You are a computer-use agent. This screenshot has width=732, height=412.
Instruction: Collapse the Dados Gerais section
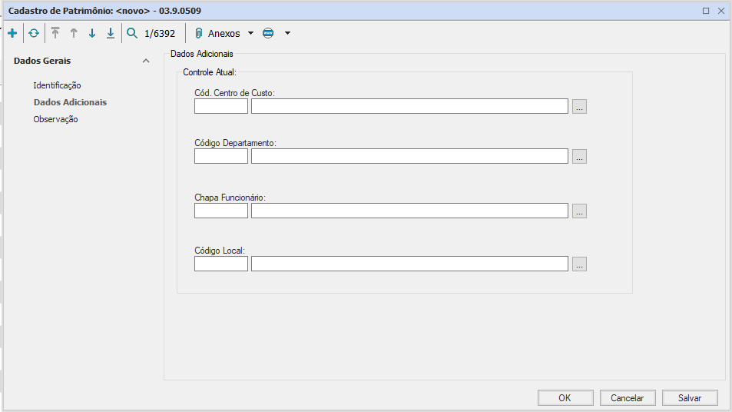click(146, 61)
